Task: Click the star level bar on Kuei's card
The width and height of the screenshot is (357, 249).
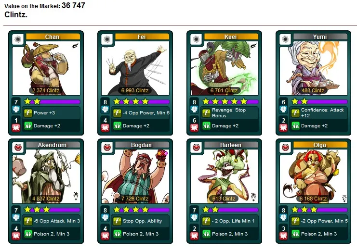Action: (230, 101)
